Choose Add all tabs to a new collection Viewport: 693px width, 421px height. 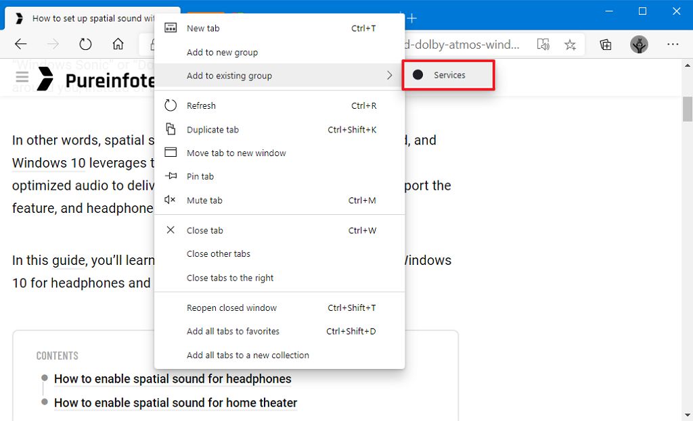click(280, 355)
